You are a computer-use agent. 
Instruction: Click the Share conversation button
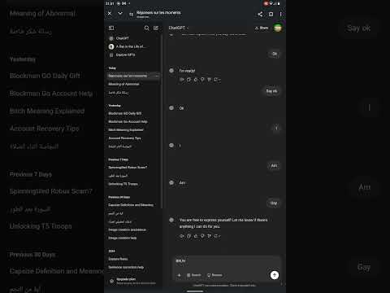[262, 28]
